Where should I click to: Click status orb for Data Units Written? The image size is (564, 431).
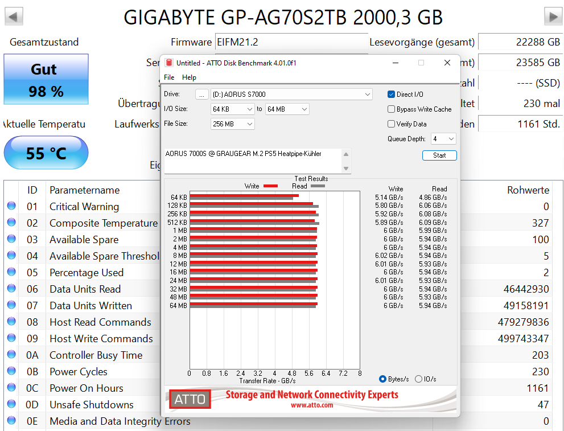point(11,305)
